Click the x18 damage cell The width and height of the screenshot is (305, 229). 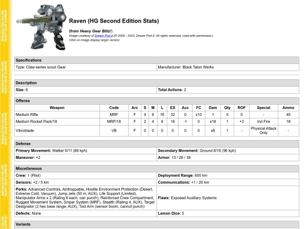213,122
